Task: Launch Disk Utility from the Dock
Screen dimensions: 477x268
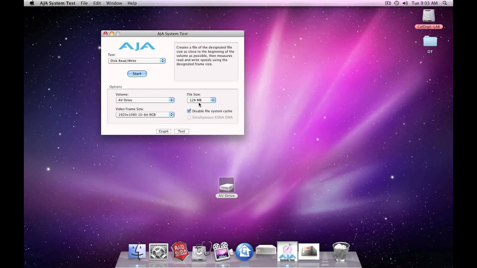Action: pos(201,252)
